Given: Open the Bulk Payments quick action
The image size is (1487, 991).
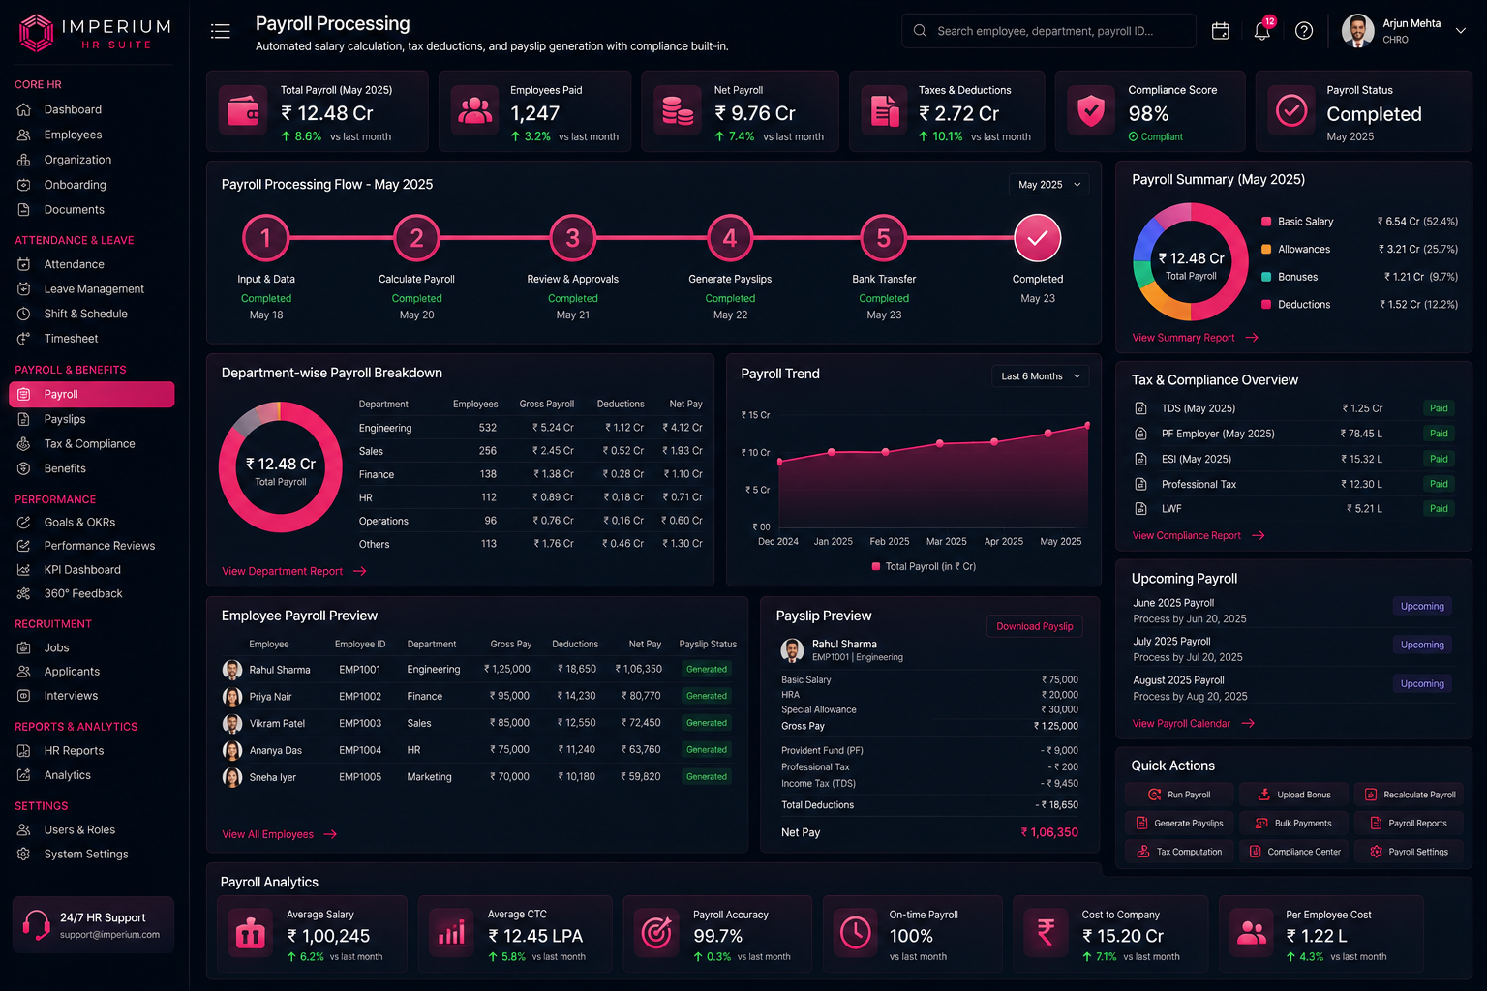Looking at the screenshot, I should 1294,824.
